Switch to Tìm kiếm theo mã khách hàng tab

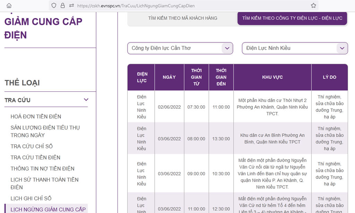coord(183,18)
